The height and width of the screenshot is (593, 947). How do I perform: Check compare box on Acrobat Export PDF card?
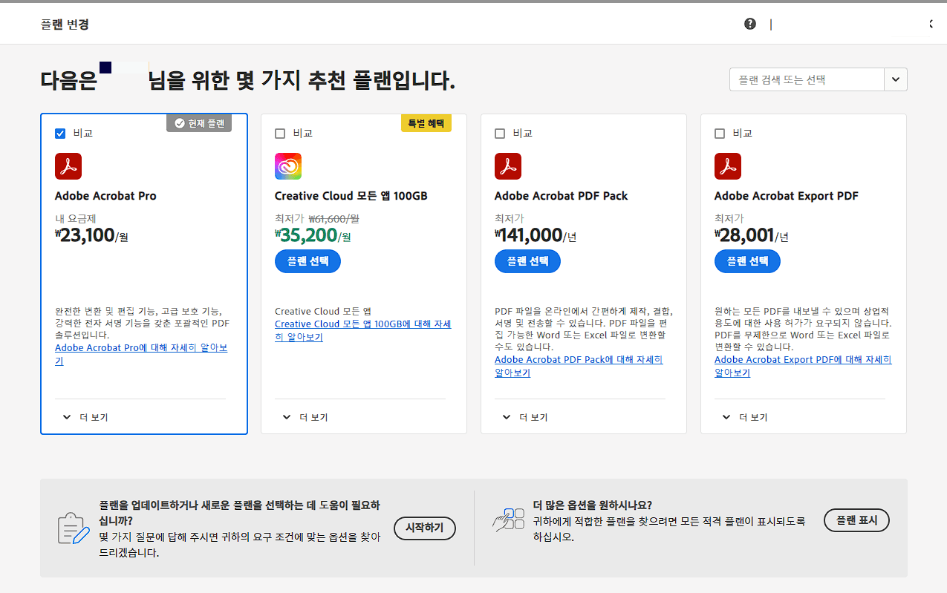click(720, 134)
